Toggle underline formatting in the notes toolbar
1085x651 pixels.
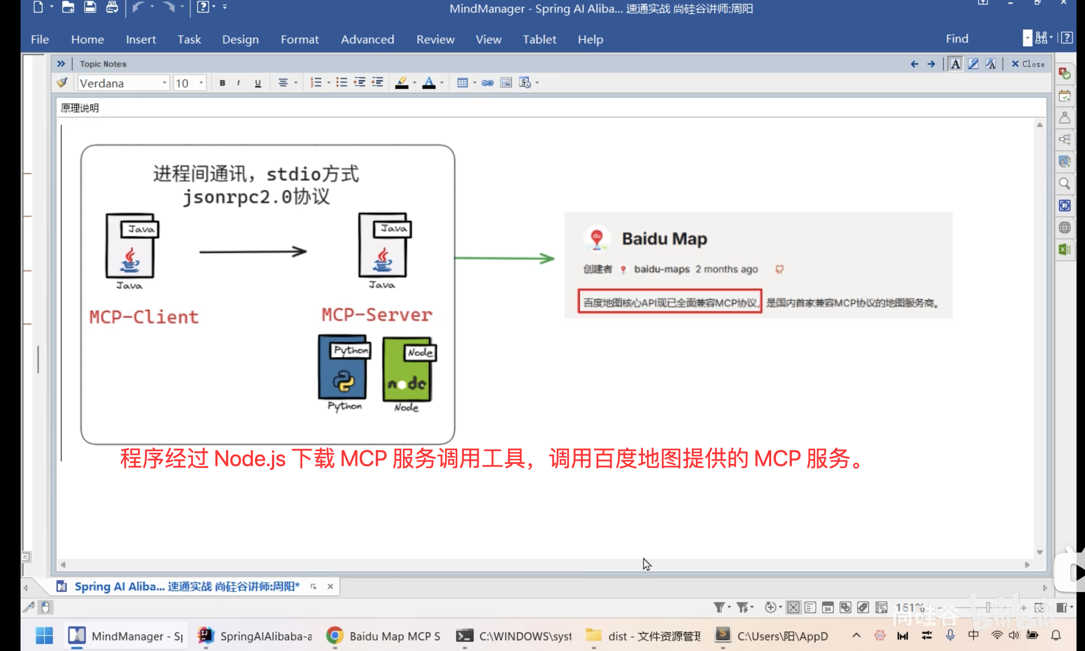pyautogui.click(x=258, y=83)
